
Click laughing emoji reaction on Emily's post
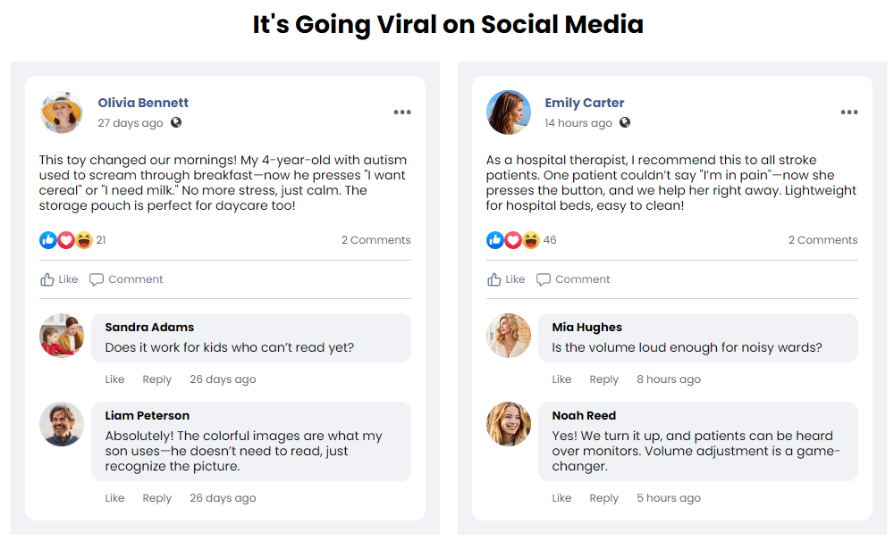pos(531,240)
